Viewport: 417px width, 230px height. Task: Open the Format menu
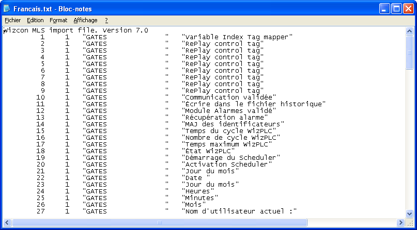pos(58,20)
